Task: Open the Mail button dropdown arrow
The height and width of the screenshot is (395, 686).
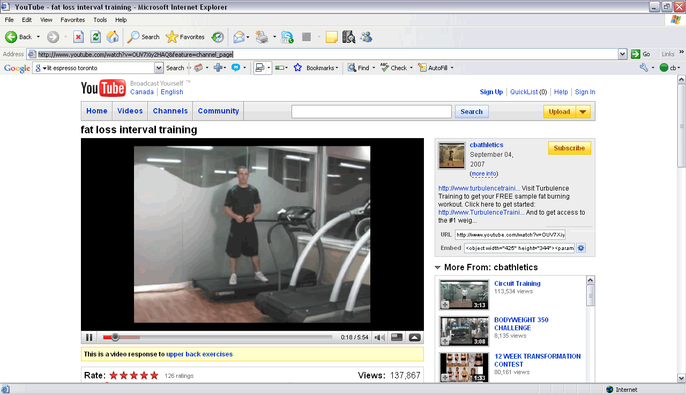Action: click(x=248, y=37)
